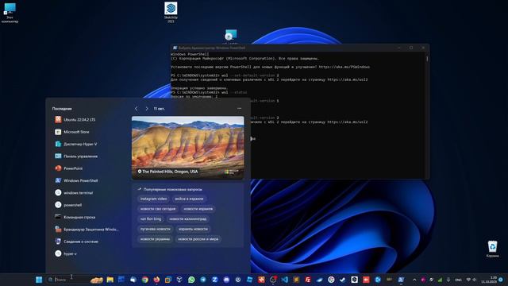Screen dimensions: 508x286
Task: Click the 'израиль новости' search chip
Action: 193,229
